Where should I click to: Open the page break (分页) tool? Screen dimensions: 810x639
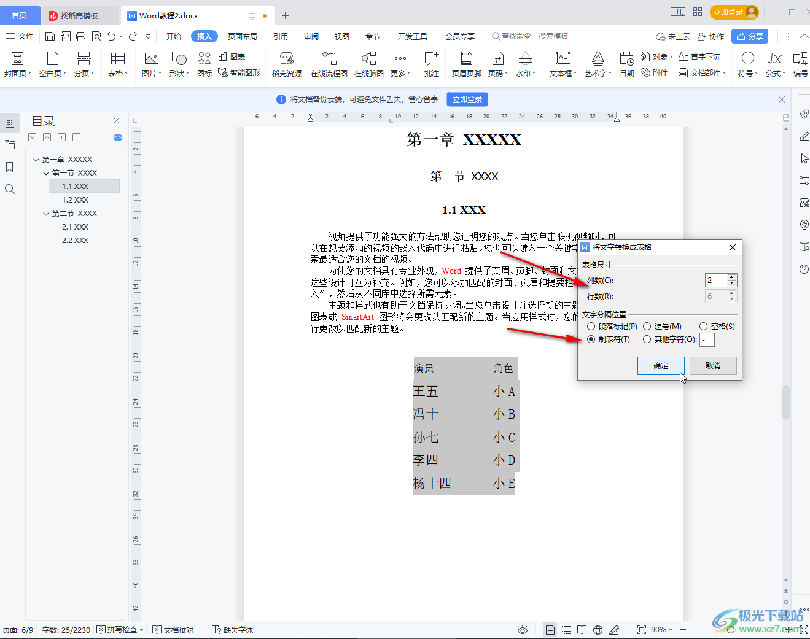pos(84,64)
